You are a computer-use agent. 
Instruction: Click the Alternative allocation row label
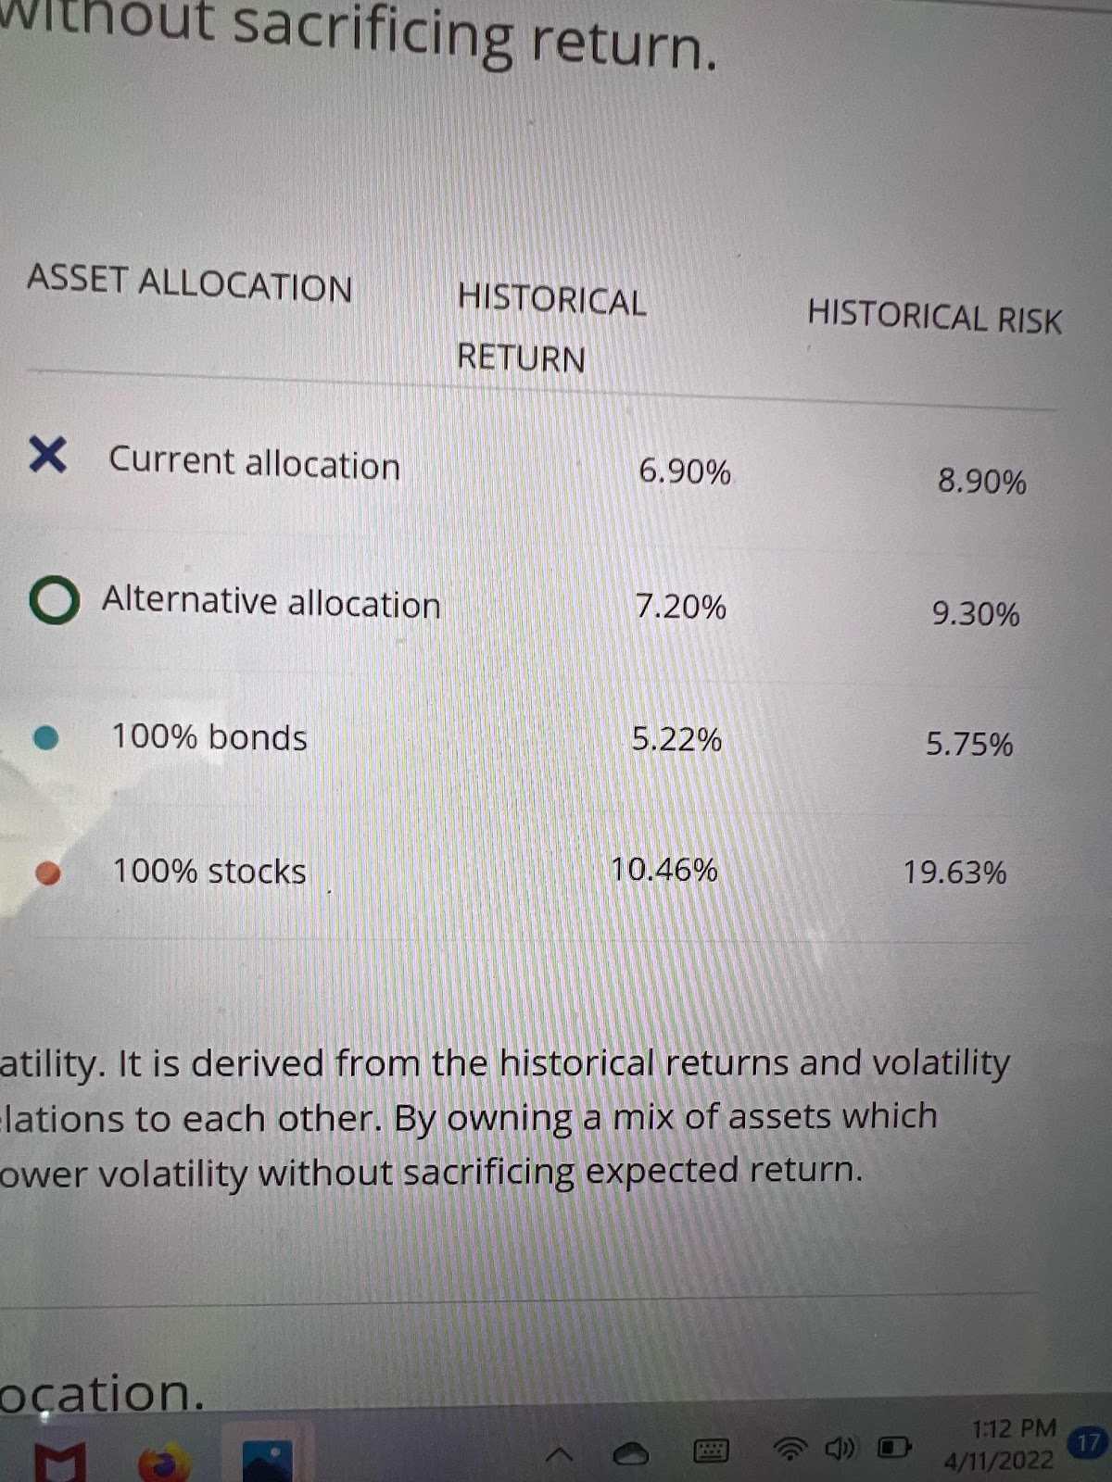click(x=272, y=602)
